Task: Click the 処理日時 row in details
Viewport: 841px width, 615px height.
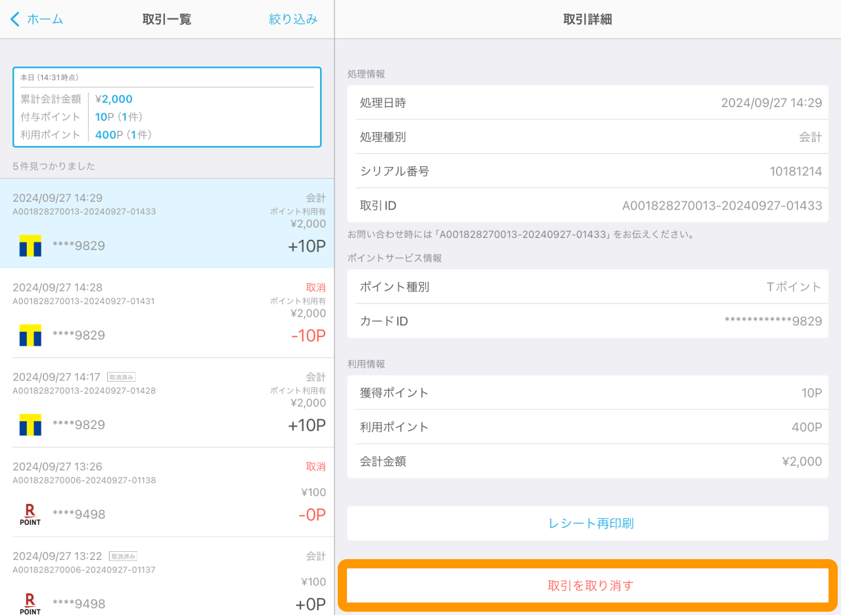Action: [x=588, y=102]
